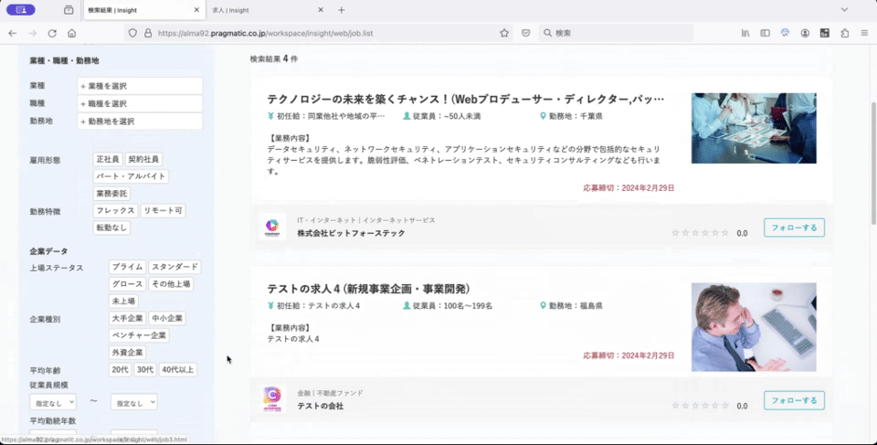The width and height of the screenshot is (877, 445).
Task: Open the 業種を選択 selector
Action: pyautogui.click(x=140, y=86)
